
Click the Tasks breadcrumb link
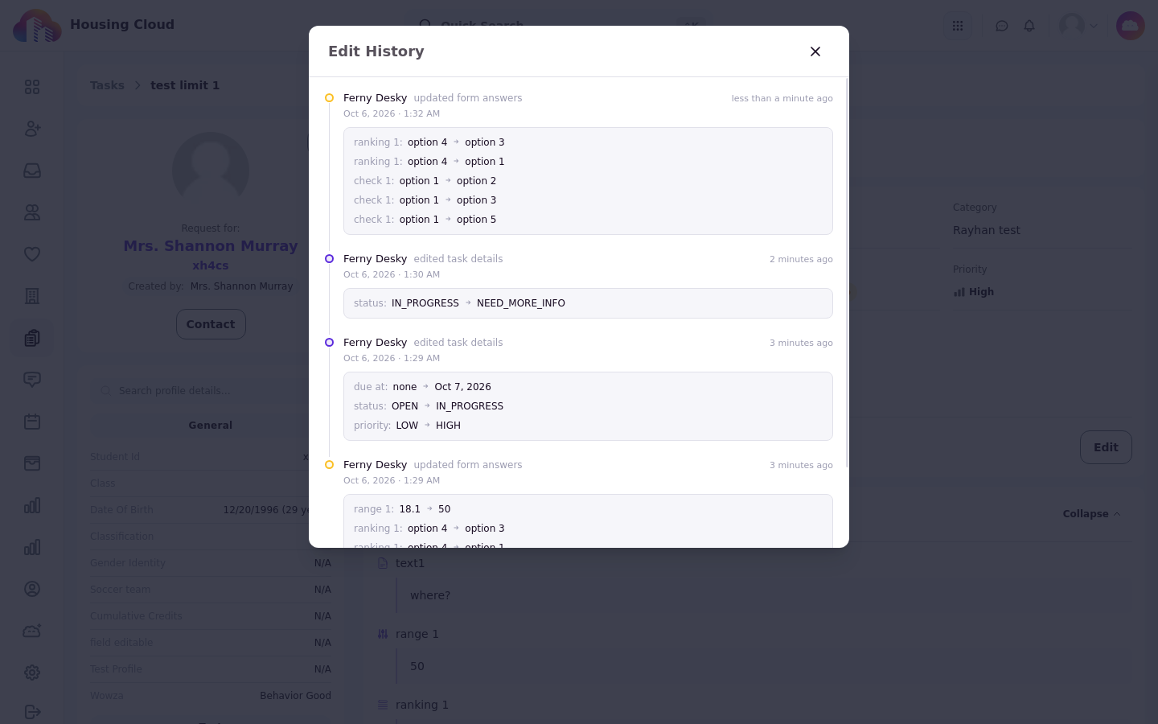point(107,85)
